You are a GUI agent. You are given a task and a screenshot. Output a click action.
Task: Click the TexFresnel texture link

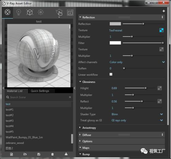pos(116,31)
